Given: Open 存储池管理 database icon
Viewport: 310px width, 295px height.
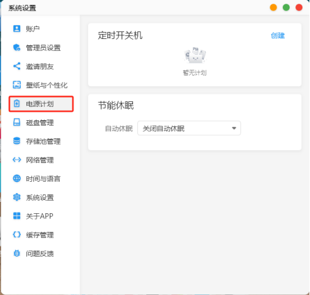Looking at the screenshot, I should 17,141.
